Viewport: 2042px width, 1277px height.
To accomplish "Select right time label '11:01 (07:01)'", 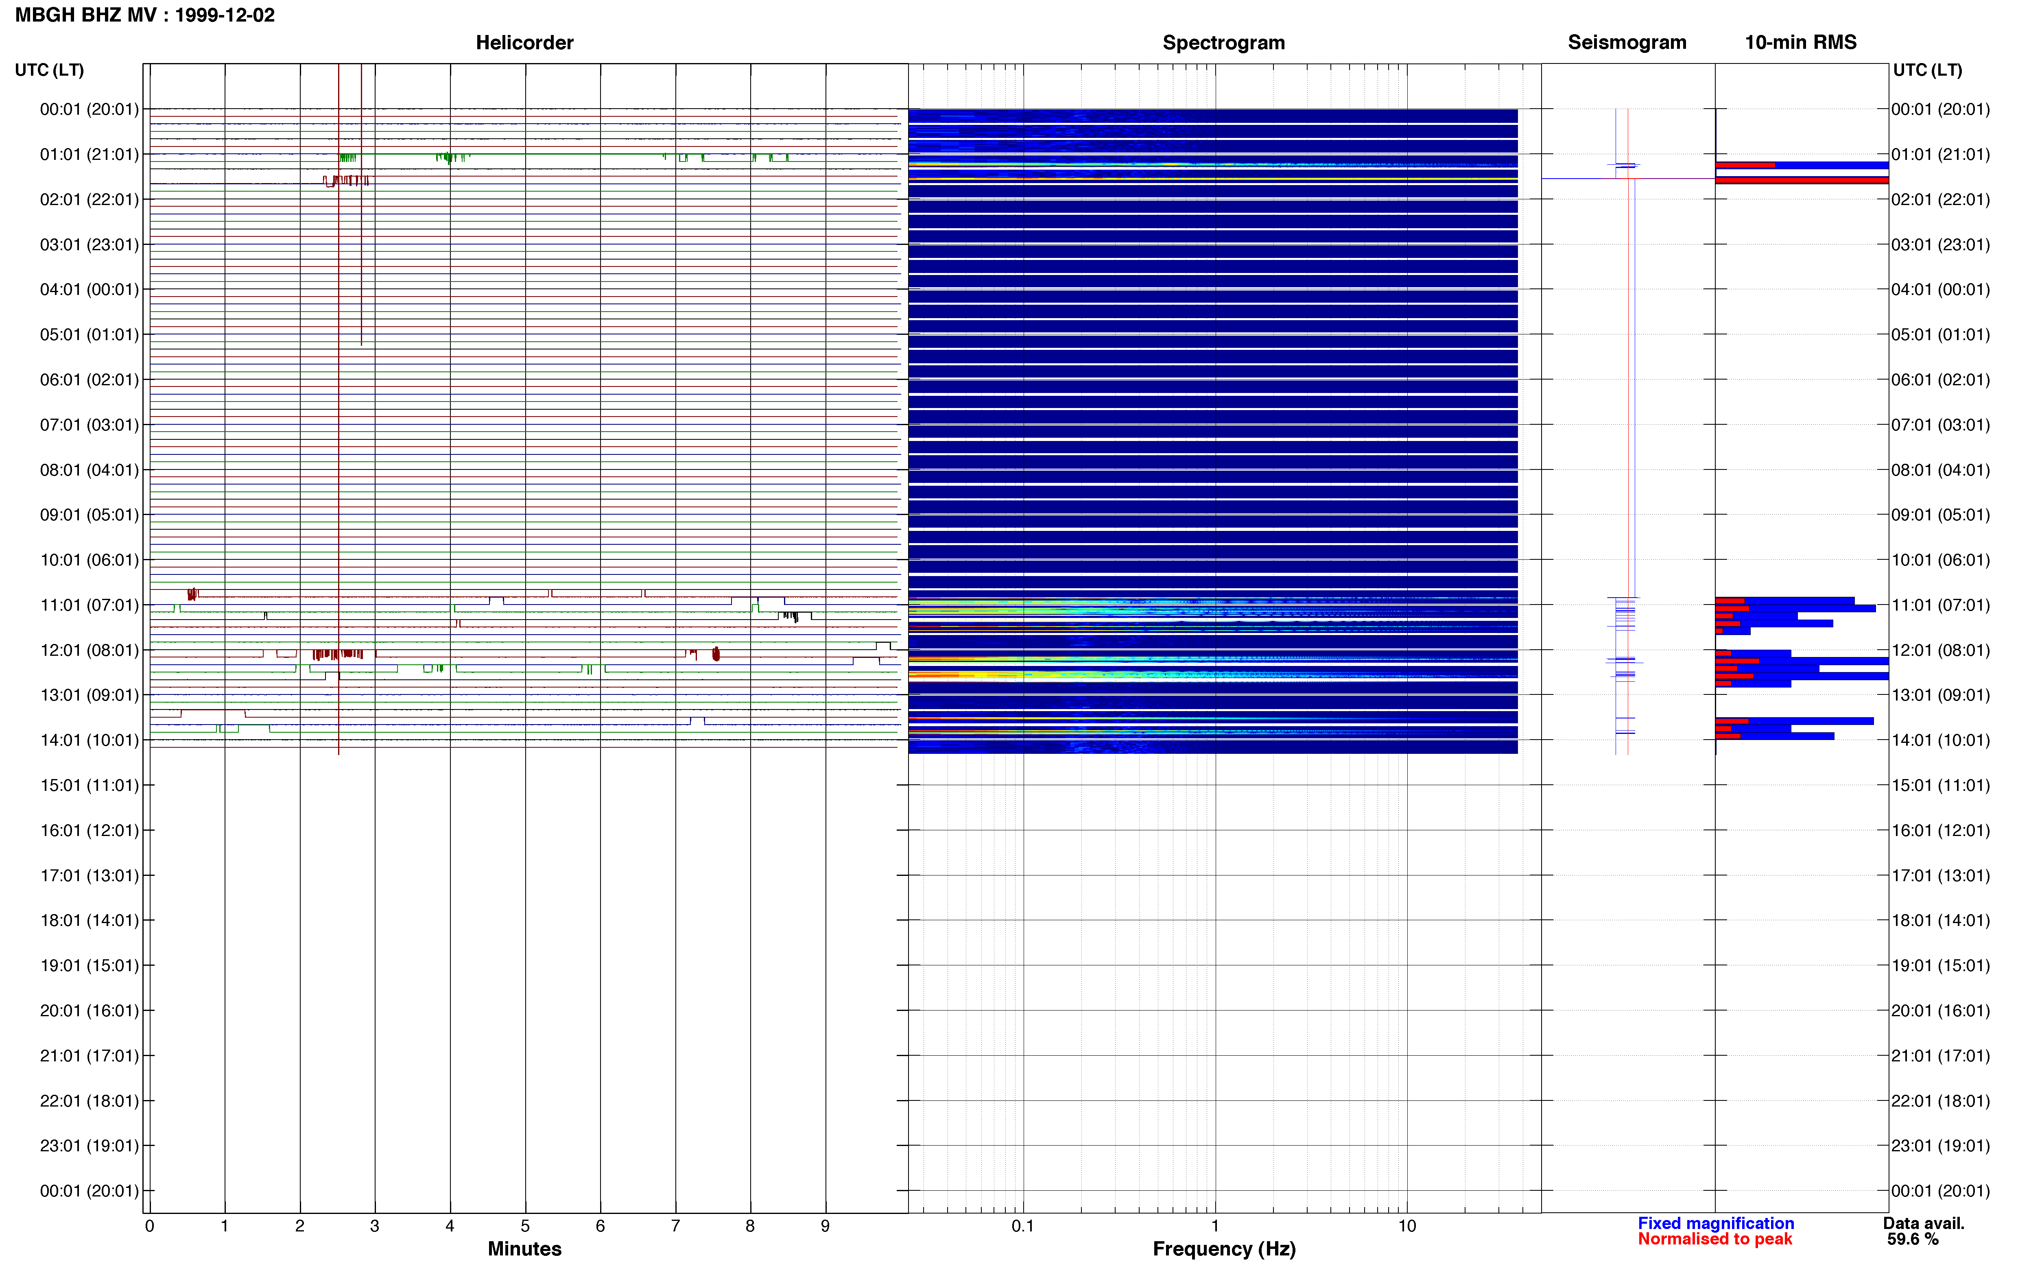I will [1941, 605].
